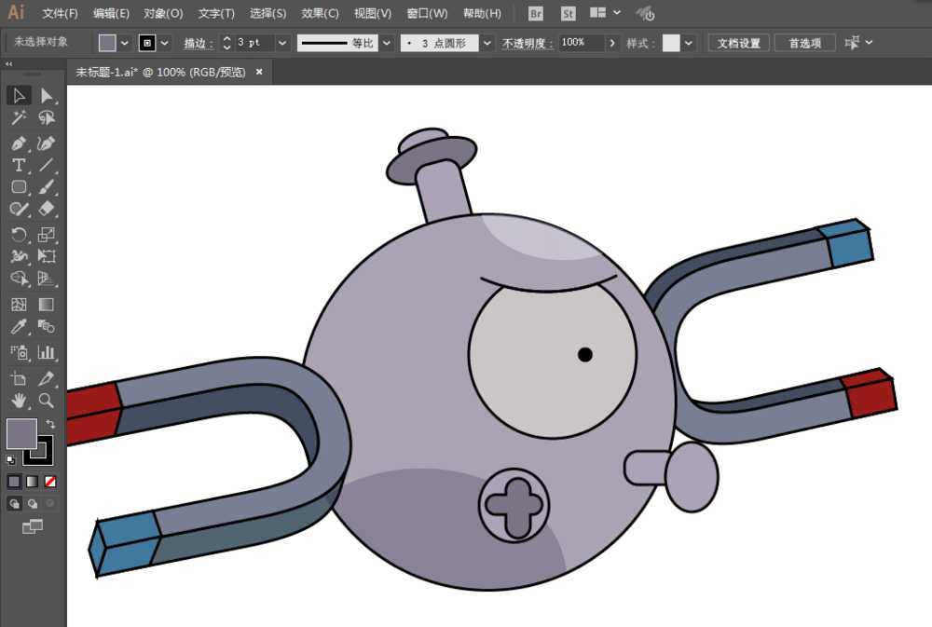Open the variable width profile dropdown
The image size is (932, 627).
pyautogui.click(x=387, y=42)
